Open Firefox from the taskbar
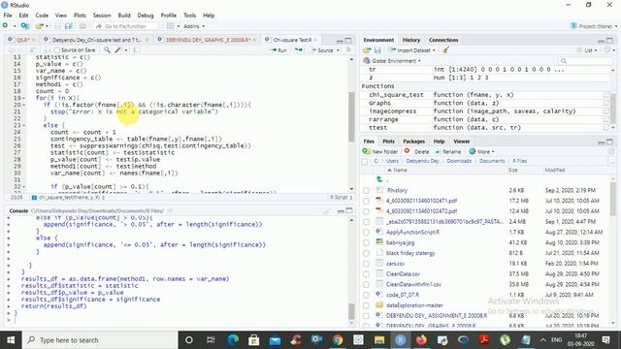This screenshot has height=349, width=621. click(x=421, y=340)
